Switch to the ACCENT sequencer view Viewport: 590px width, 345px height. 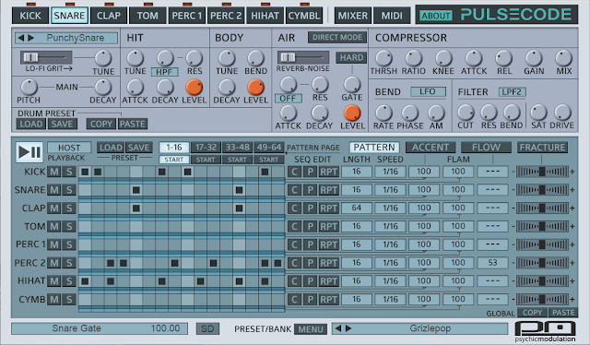[x=431, y=148]
